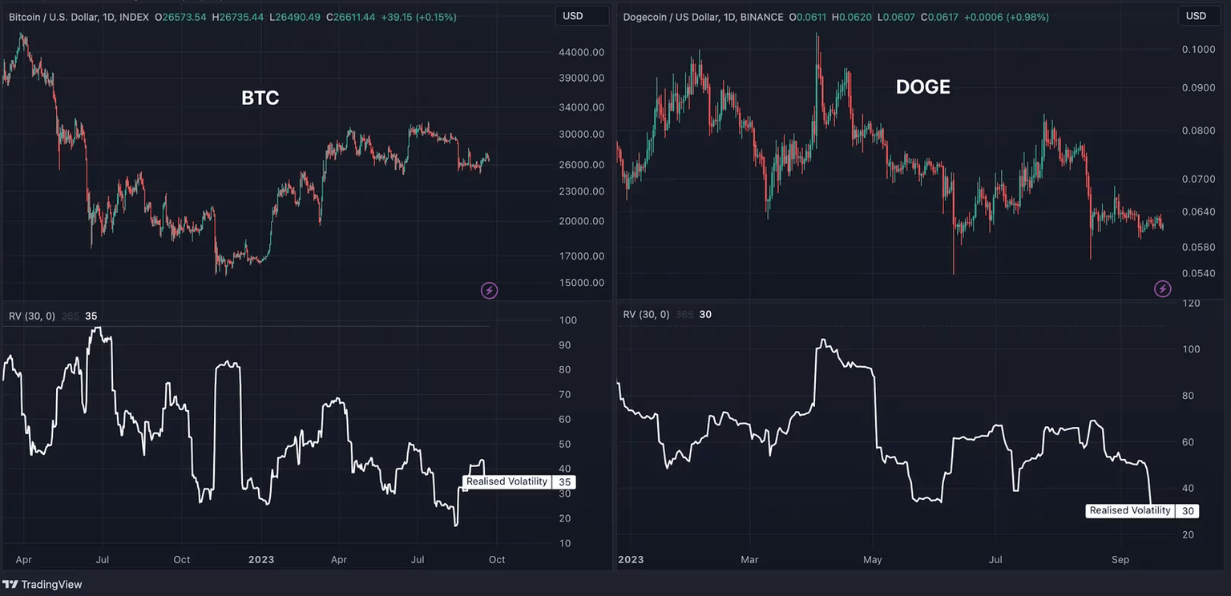The height and width of the screenshot is (596, 1231).
Task: Click the 0.0900 price label on the Dogecoin axis
Action: (1198, 88)
